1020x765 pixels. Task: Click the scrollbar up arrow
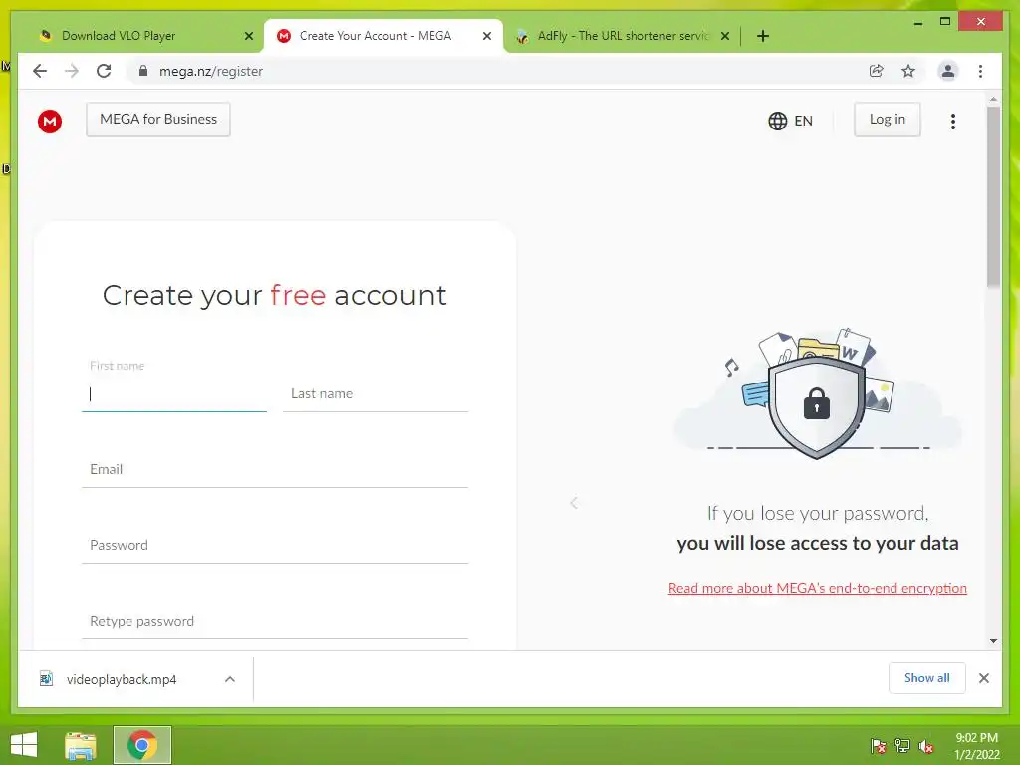pyautogui.click(x=993, y=100)
